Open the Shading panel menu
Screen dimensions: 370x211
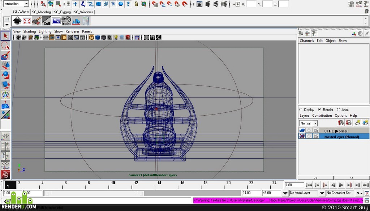30,31
